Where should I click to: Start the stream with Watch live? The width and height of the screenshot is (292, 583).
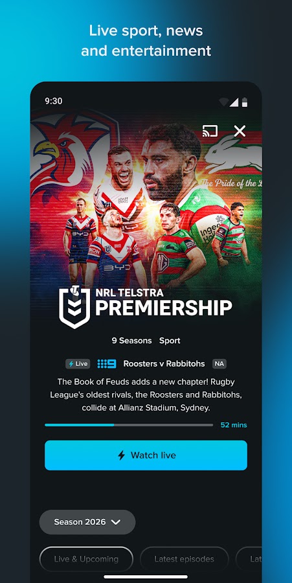[x=146, y=455]
